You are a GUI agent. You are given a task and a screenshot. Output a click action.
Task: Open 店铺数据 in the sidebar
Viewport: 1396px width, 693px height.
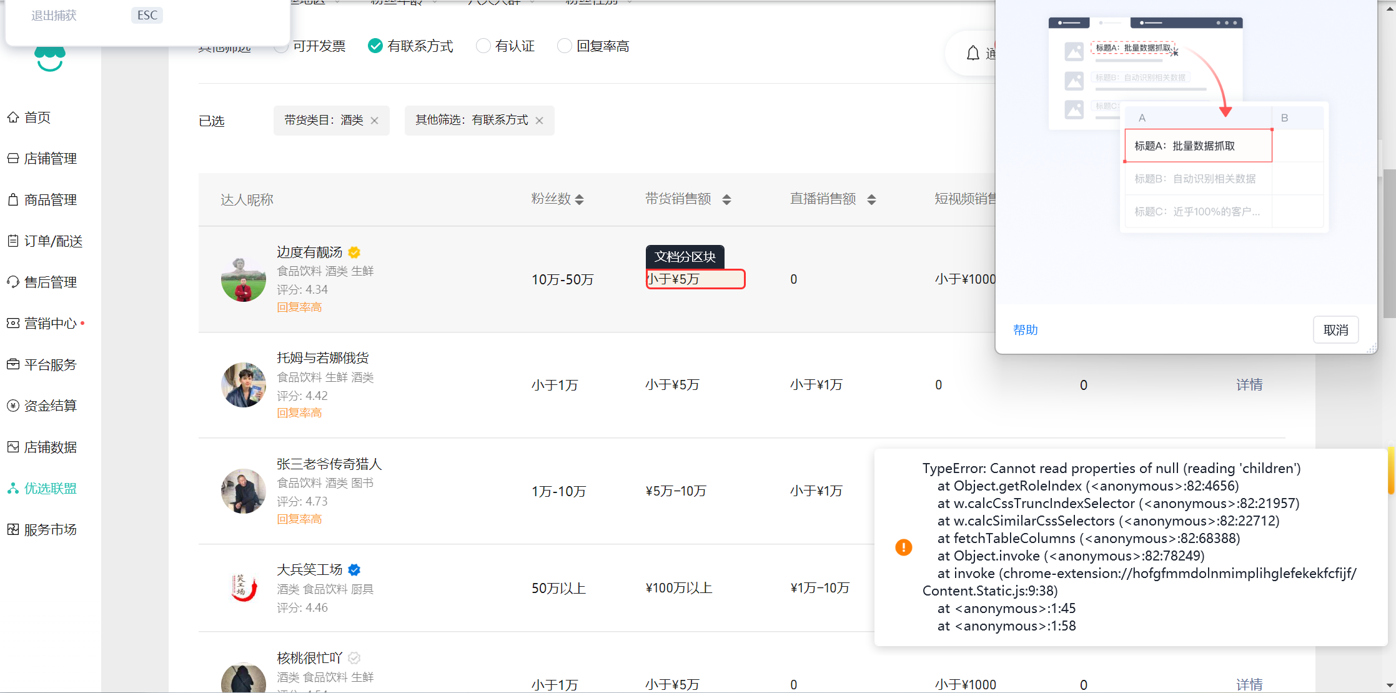coord(50,447)
